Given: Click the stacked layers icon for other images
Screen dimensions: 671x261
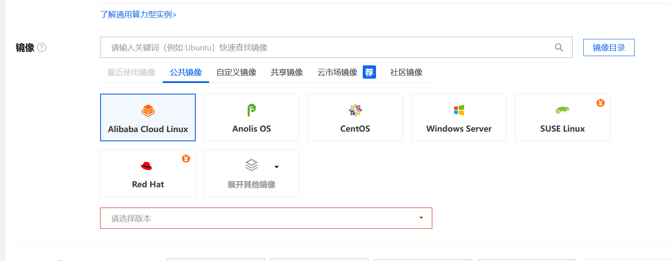Looking at the screenshot, I should (x=252, y=165).
